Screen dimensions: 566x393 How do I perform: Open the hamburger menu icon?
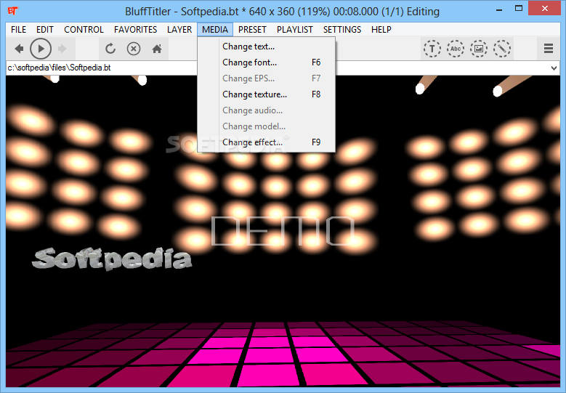[x=549, y=49]
